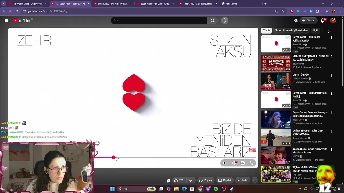344x193 pixels.
Task: Select the İlgili filter chip
Action: coord(316,31)
